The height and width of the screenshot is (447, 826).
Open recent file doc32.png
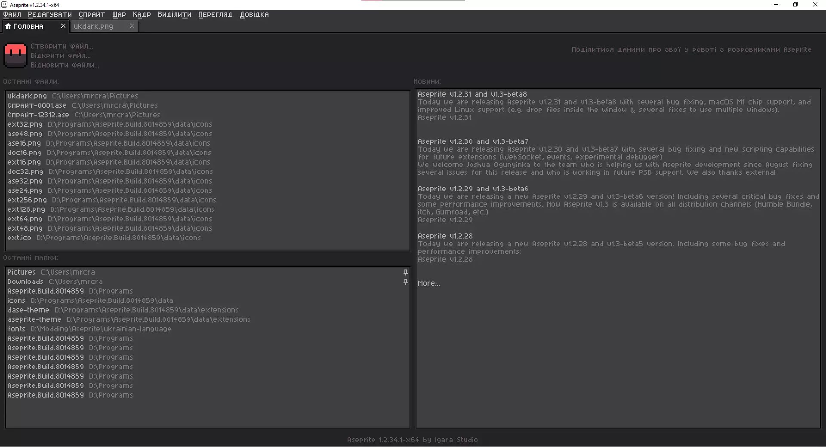click(208, 172)
